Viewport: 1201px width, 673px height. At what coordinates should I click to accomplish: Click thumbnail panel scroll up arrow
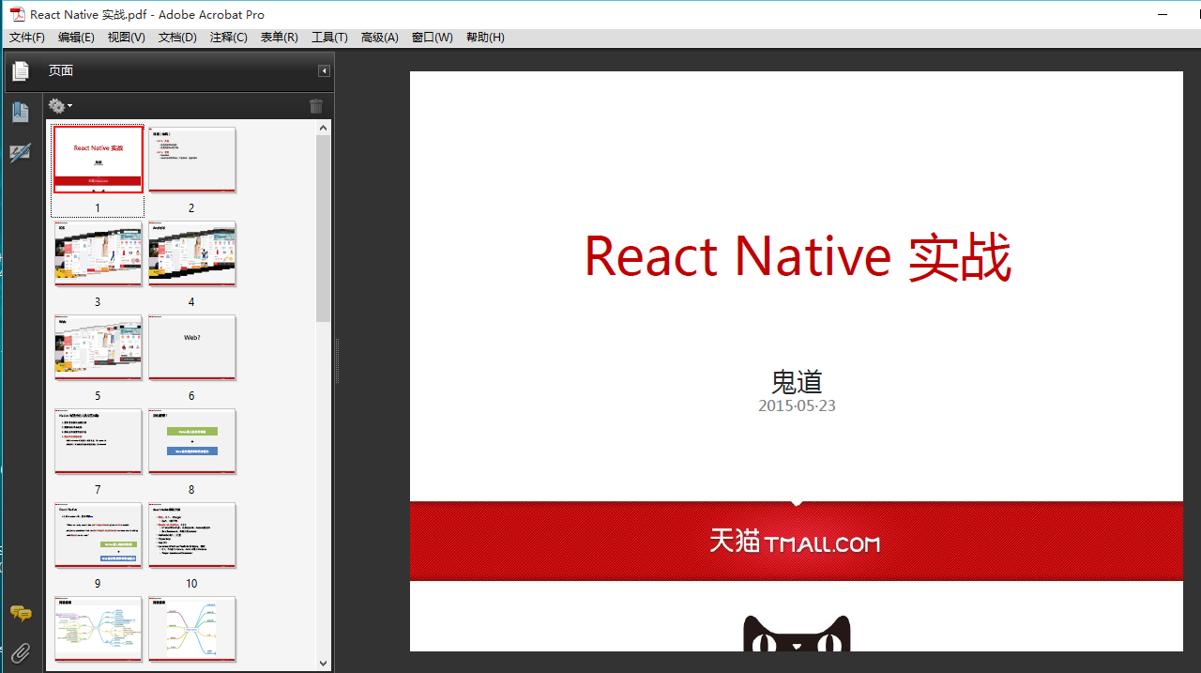(324, 128)
